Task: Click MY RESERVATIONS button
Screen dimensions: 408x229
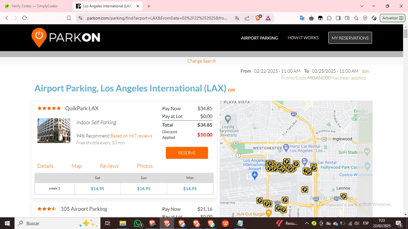Action: pyautogui.click(x=350, y=38)
